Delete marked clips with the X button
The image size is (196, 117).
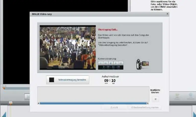point(155,99)
